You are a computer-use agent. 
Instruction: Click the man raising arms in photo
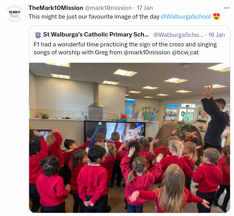click(x=215, y=119)
